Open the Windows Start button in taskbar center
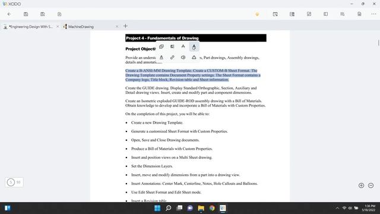The width and height of the screenshot is (380, 214). coord(157,208)
